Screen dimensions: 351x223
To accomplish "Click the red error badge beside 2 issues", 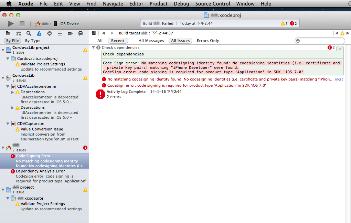I will (x=85, y=148).
